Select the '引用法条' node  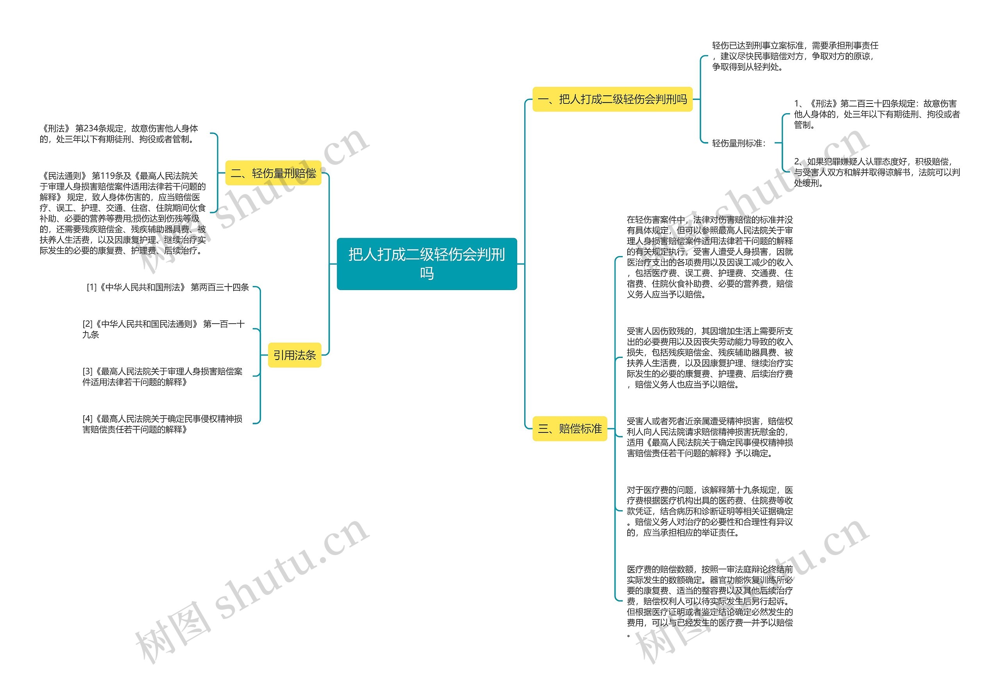point(294,360)
